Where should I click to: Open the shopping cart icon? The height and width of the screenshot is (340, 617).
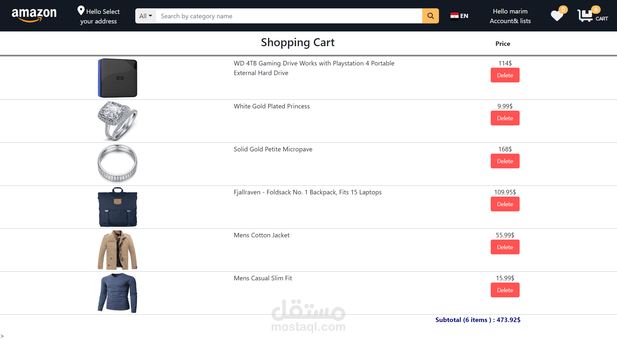(x=585, y=16)
